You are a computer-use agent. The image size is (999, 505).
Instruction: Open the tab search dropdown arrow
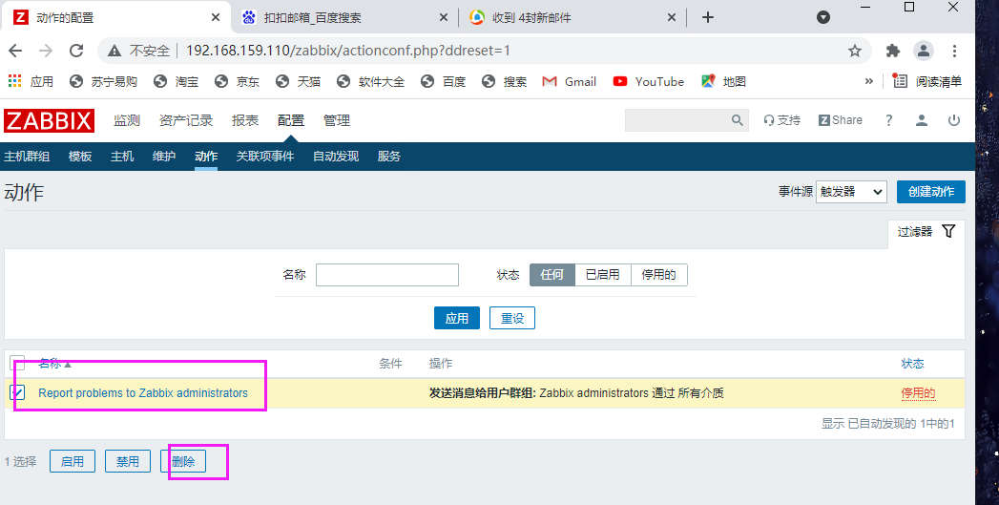click(823, 17)
